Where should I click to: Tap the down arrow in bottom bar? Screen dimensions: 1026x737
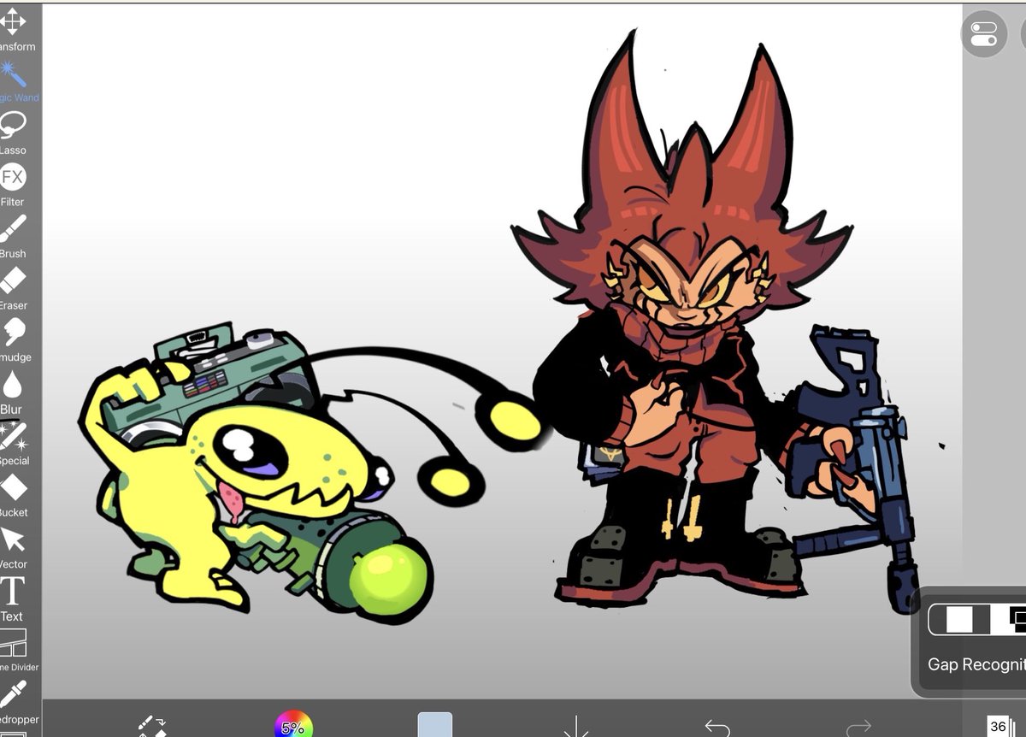point(576,727)
